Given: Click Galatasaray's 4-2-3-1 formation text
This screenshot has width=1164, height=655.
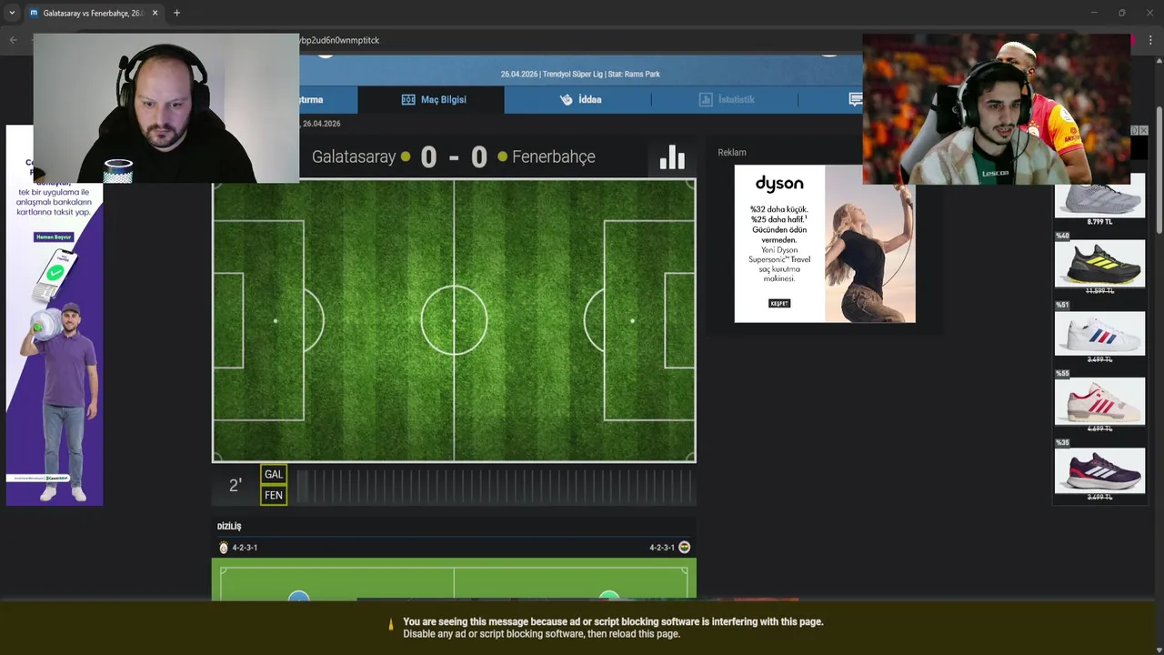Looking at the screenshot, I should [245, 548].
